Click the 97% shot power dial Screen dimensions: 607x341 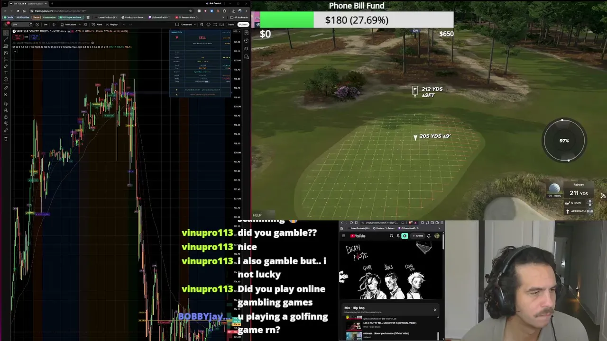564,141
